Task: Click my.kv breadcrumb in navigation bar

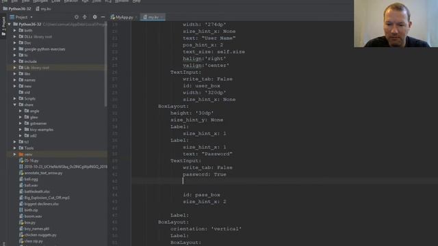Action: (x=44, y=9)
